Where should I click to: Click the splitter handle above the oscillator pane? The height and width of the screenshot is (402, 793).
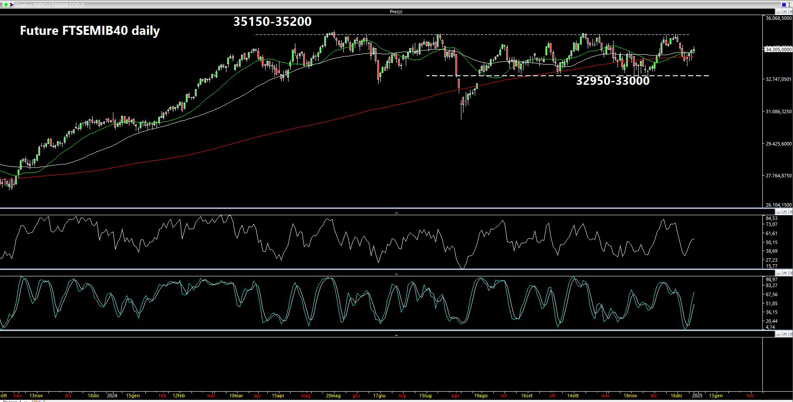[396, 273]
